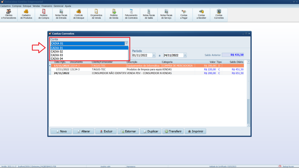Viewport: 299px width, 168px height.
Task: Open Clientes e Fornecedores toolbar icon
Action: (x=9, y=14)
